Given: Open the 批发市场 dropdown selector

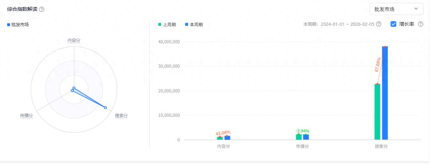Looking at the screenshot, I should click(396, 9).
